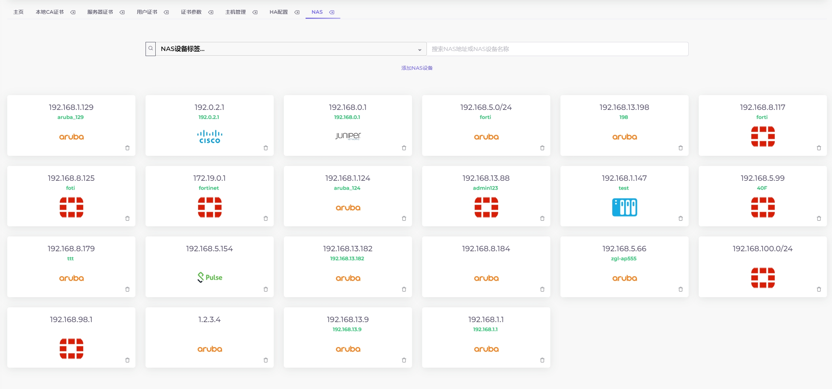Delete NAS device 192.168.5.0/24
This screenshot has width=832, height=389.
542,148
